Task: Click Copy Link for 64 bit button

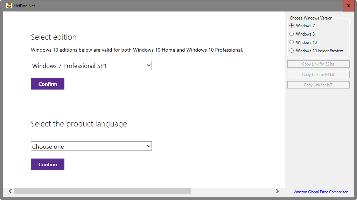Action: [x=318, y=74]
